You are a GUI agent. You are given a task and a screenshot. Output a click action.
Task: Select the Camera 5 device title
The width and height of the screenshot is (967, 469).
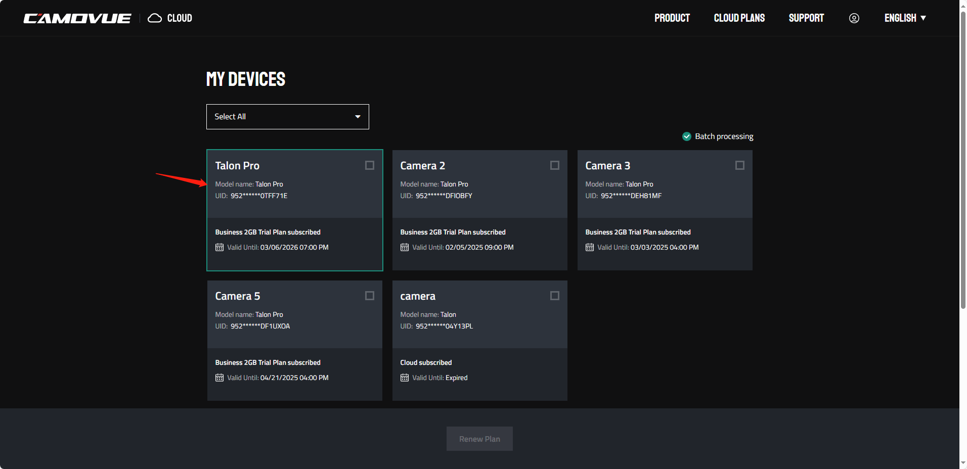238,296
